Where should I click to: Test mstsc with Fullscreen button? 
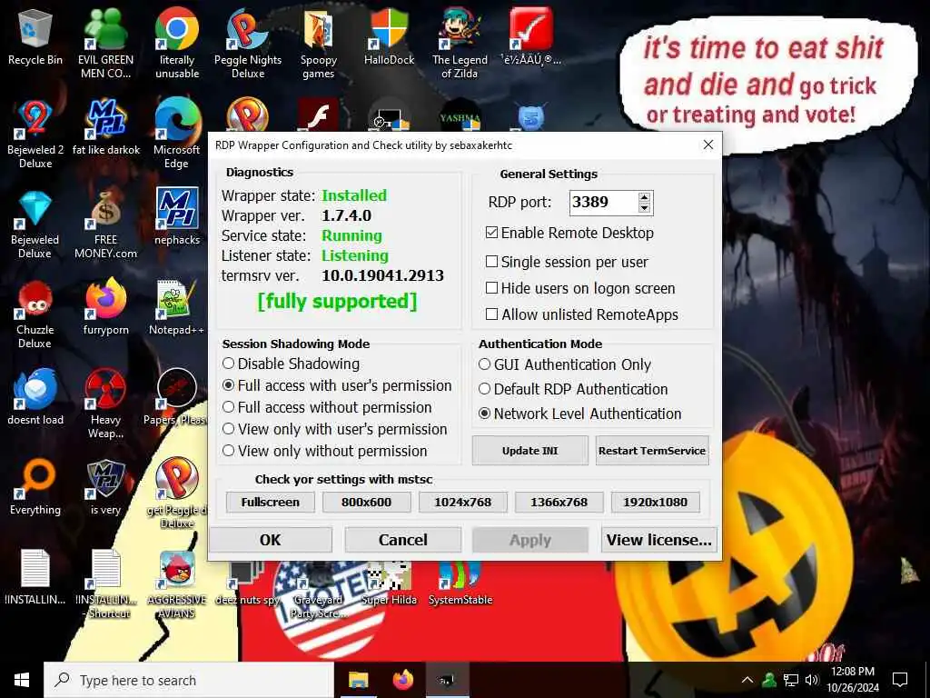click(x=270, y=502)
